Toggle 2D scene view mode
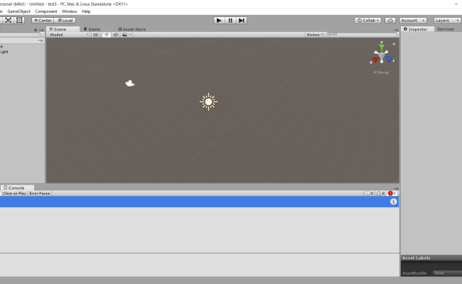 point(95,35)
